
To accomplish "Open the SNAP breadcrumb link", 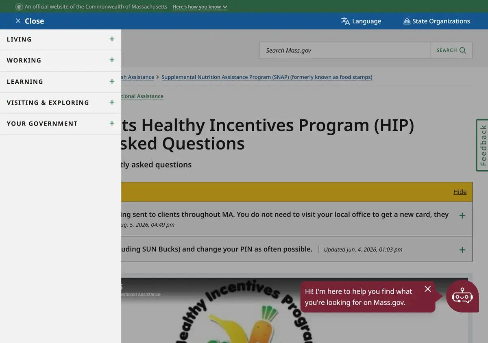I will coord(267,77).
